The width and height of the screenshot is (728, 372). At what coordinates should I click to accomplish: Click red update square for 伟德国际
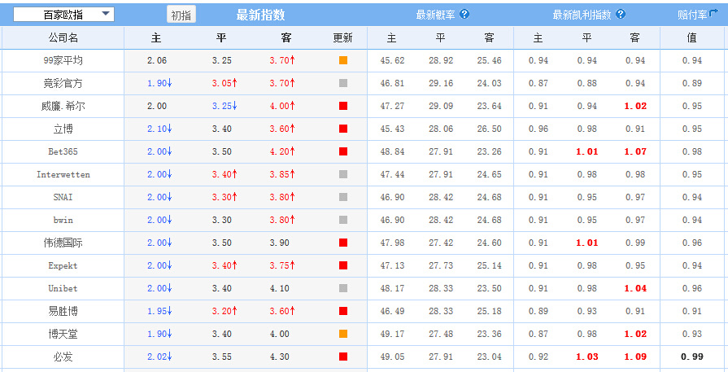[343, 243]
